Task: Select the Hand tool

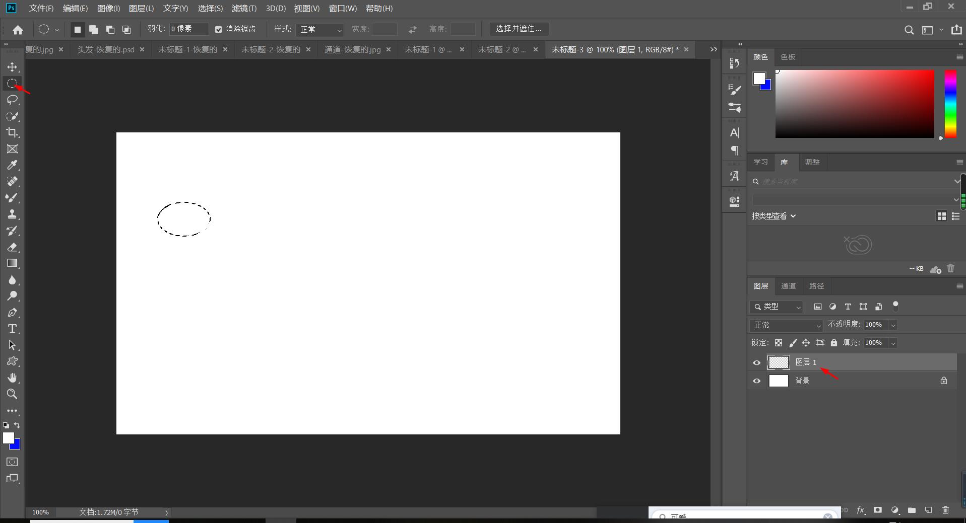Action: point(12,378)
